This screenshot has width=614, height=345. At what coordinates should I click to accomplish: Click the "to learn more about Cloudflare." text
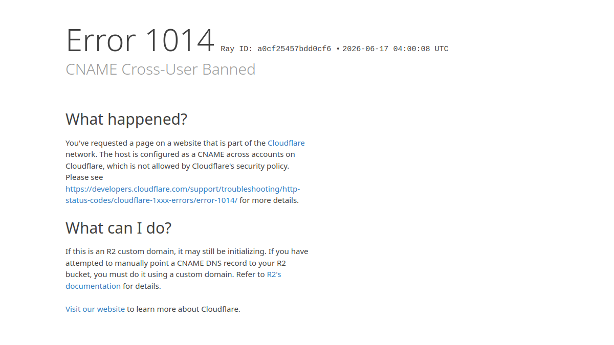pos(184,309)
